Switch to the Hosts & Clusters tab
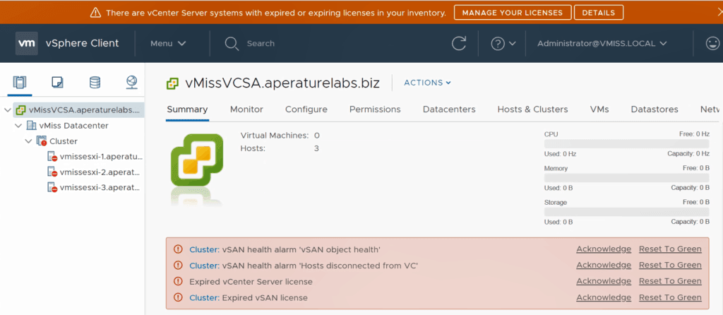 [x=532, y=109]
